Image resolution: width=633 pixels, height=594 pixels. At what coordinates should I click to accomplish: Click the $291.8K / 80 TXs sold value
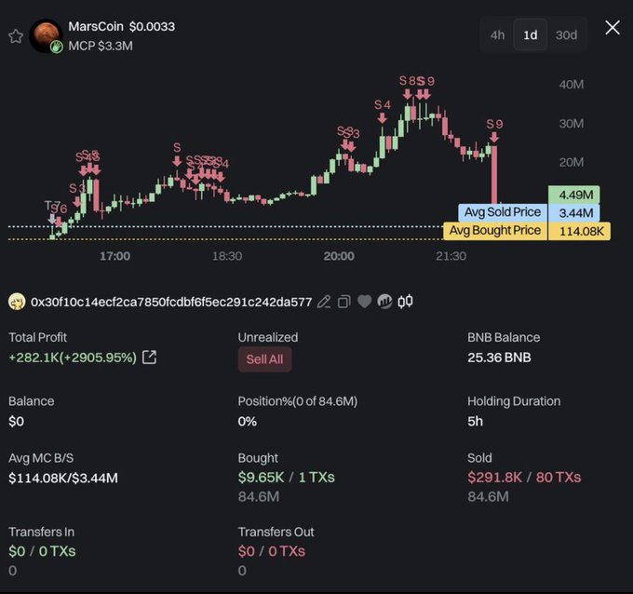point(524,478)
